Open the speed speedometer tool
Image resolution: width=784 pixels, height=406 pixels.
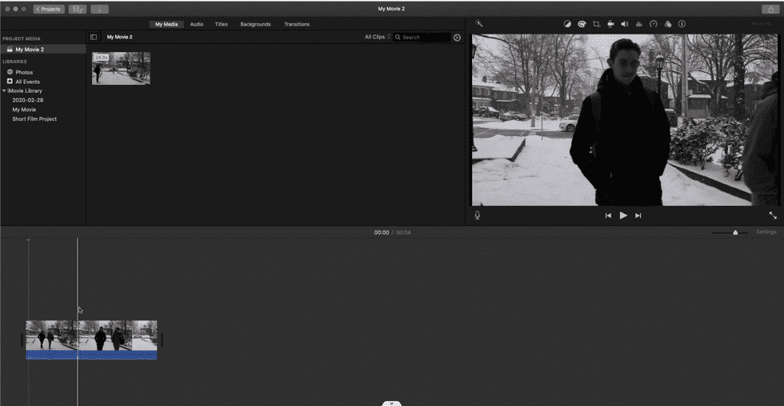653,24
